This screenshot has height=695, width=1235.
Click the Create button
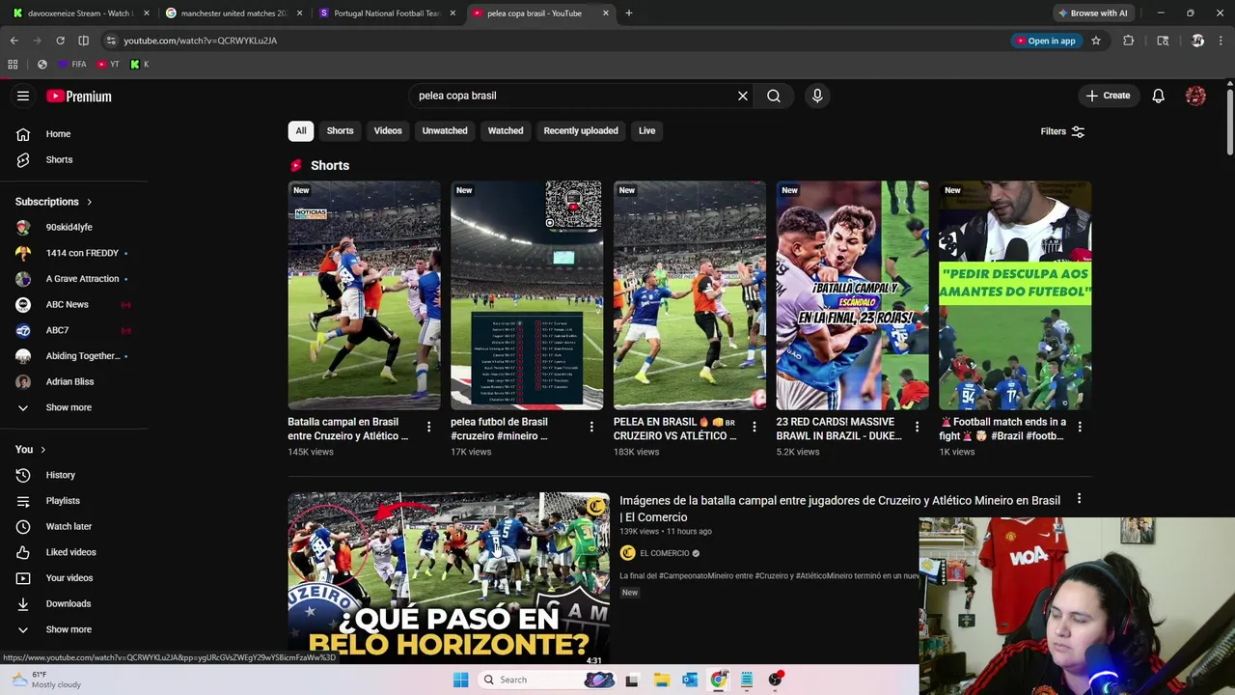point(1108,96)
